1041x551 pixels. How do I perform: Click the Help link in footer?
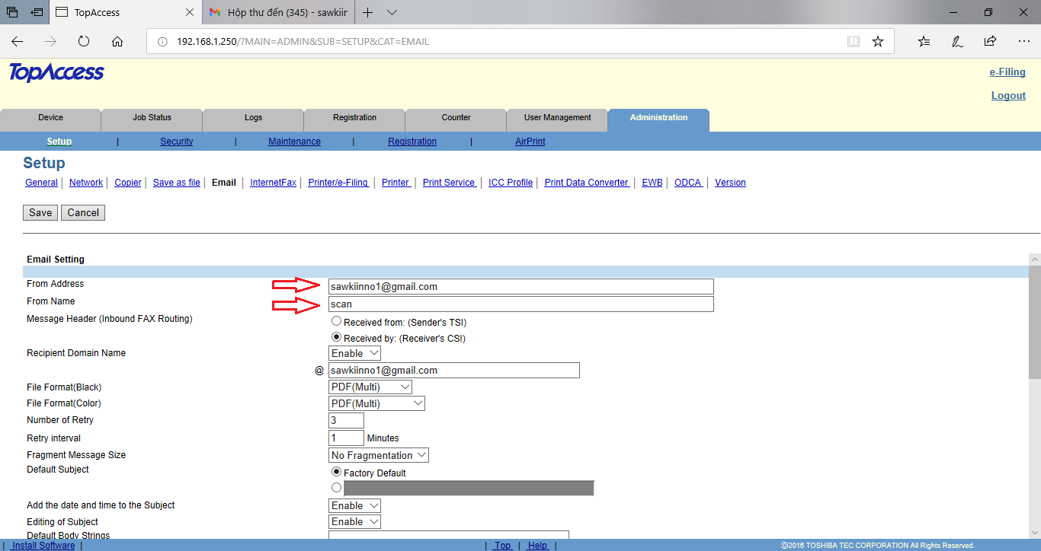coord(537,546)
